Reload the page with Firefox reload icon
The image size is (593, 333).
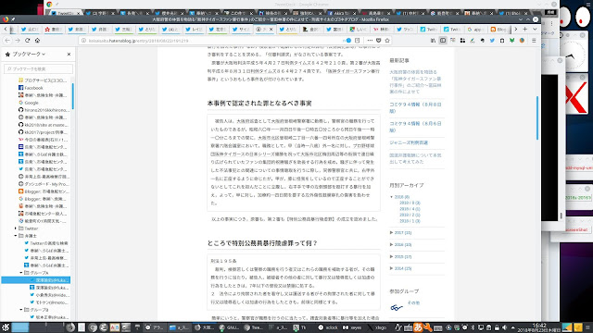[27, 41]
